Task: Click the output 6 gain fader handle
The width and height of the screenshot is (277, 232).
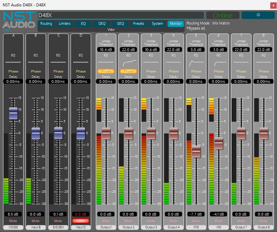Action: pos(219,143)
